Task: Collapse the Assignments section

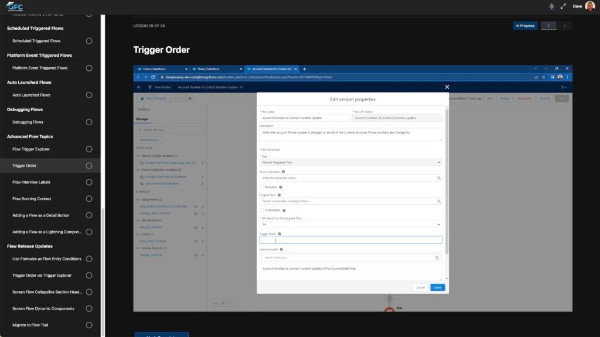Action: [x=138, y=200]
